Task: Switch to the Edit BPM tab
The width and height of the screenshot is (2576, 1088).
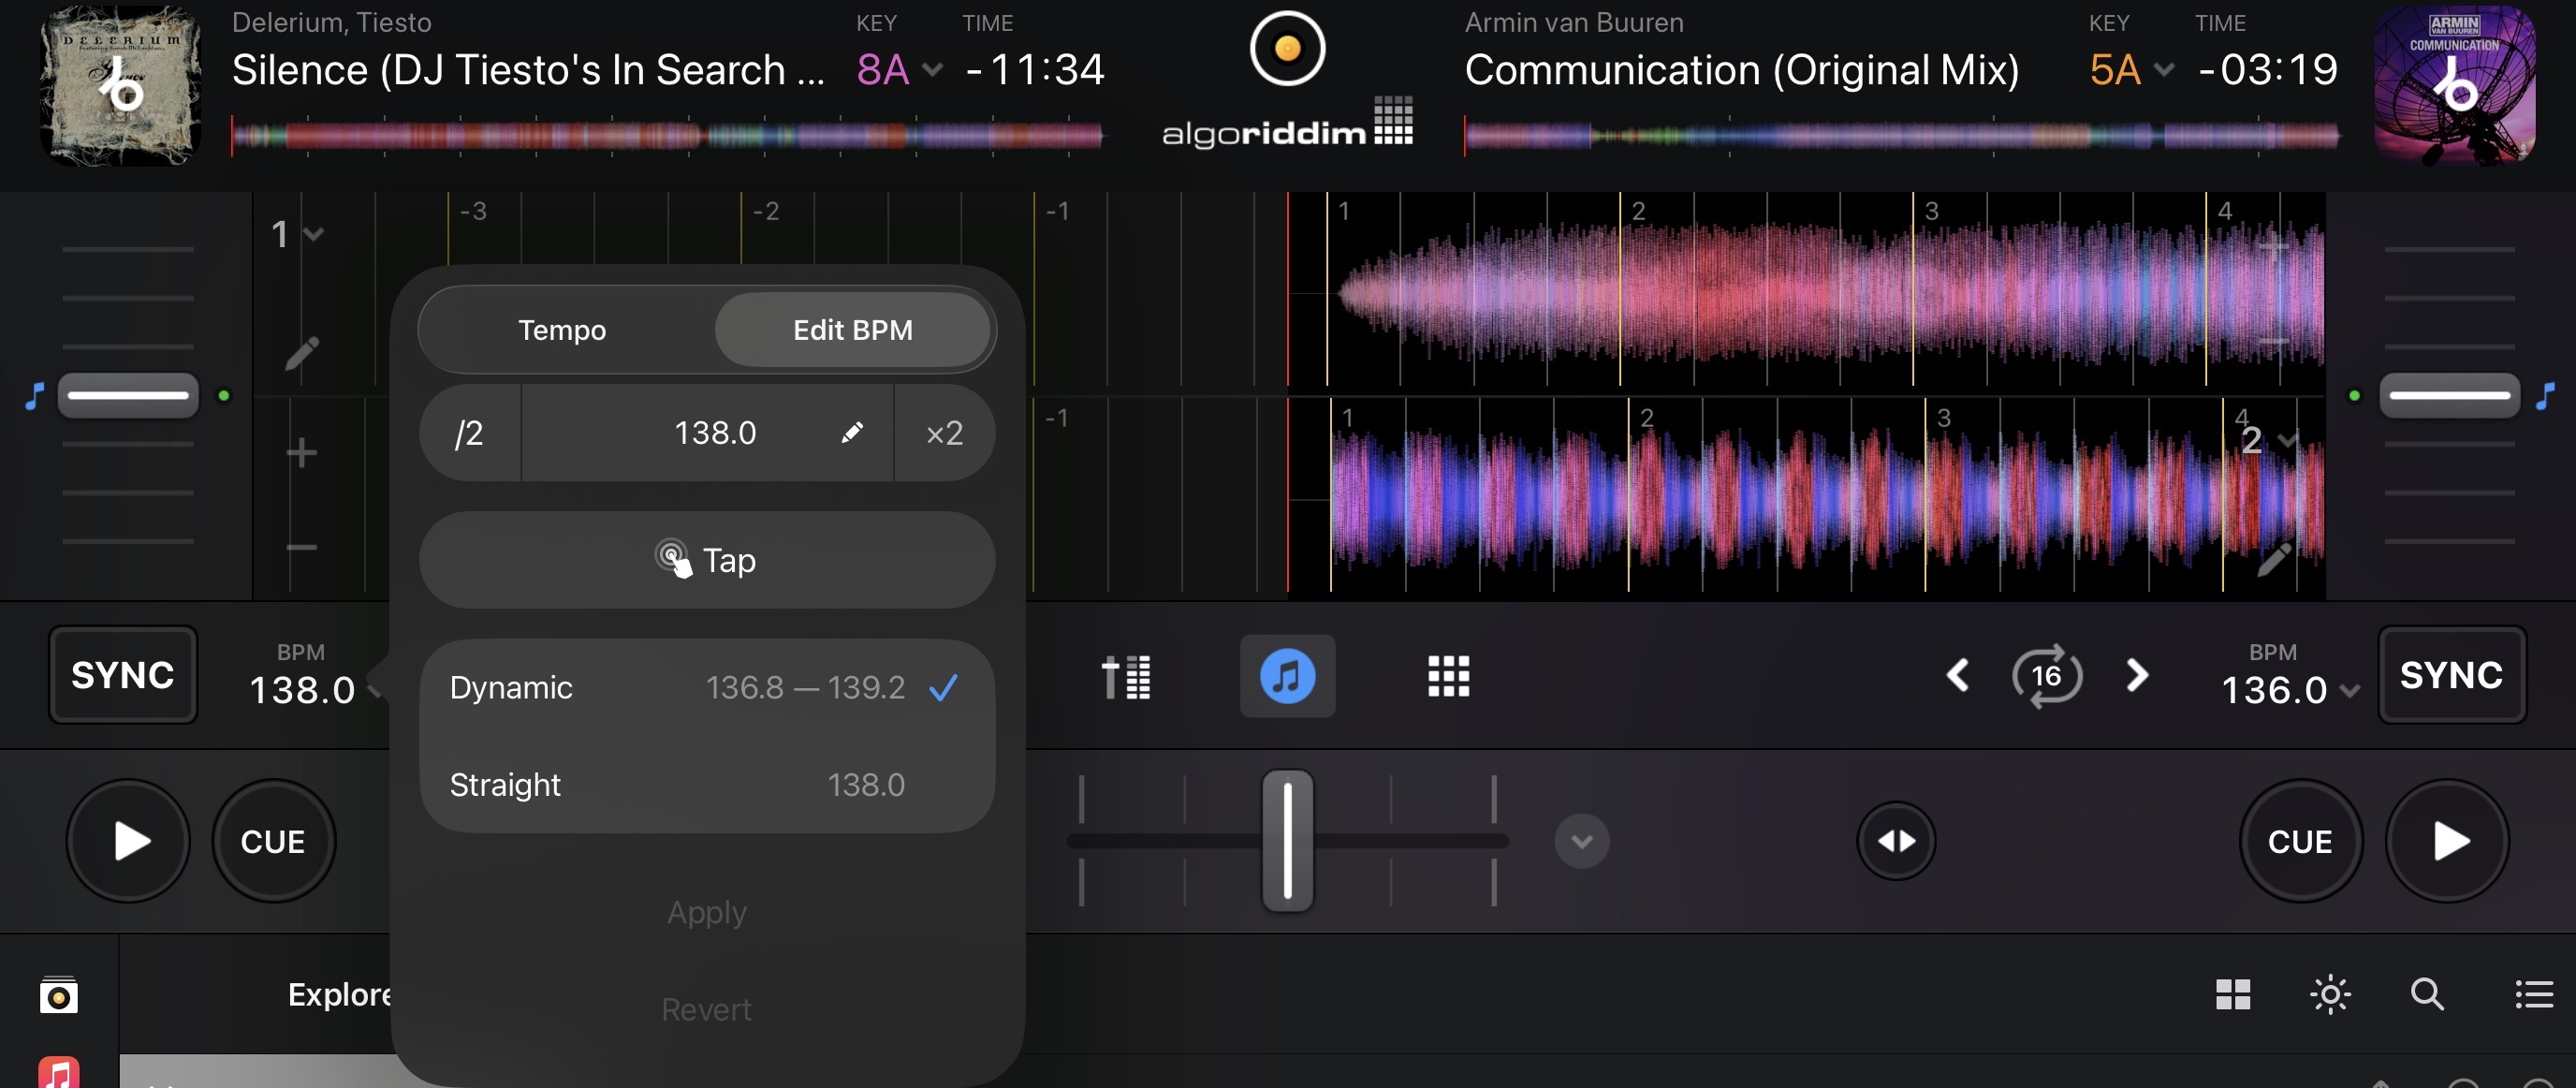Action: pos(853,330)
